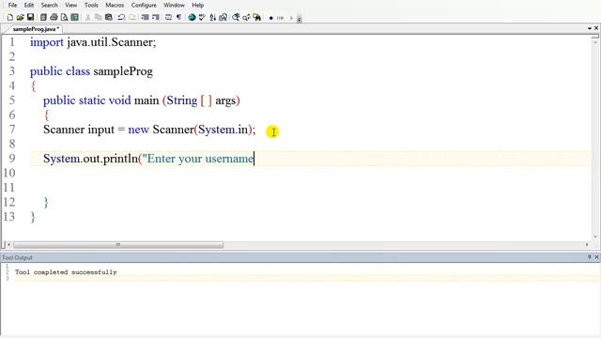Close the sampleProg.java document tab
This screenshot has height=338, width=601.
click(596, 28)
